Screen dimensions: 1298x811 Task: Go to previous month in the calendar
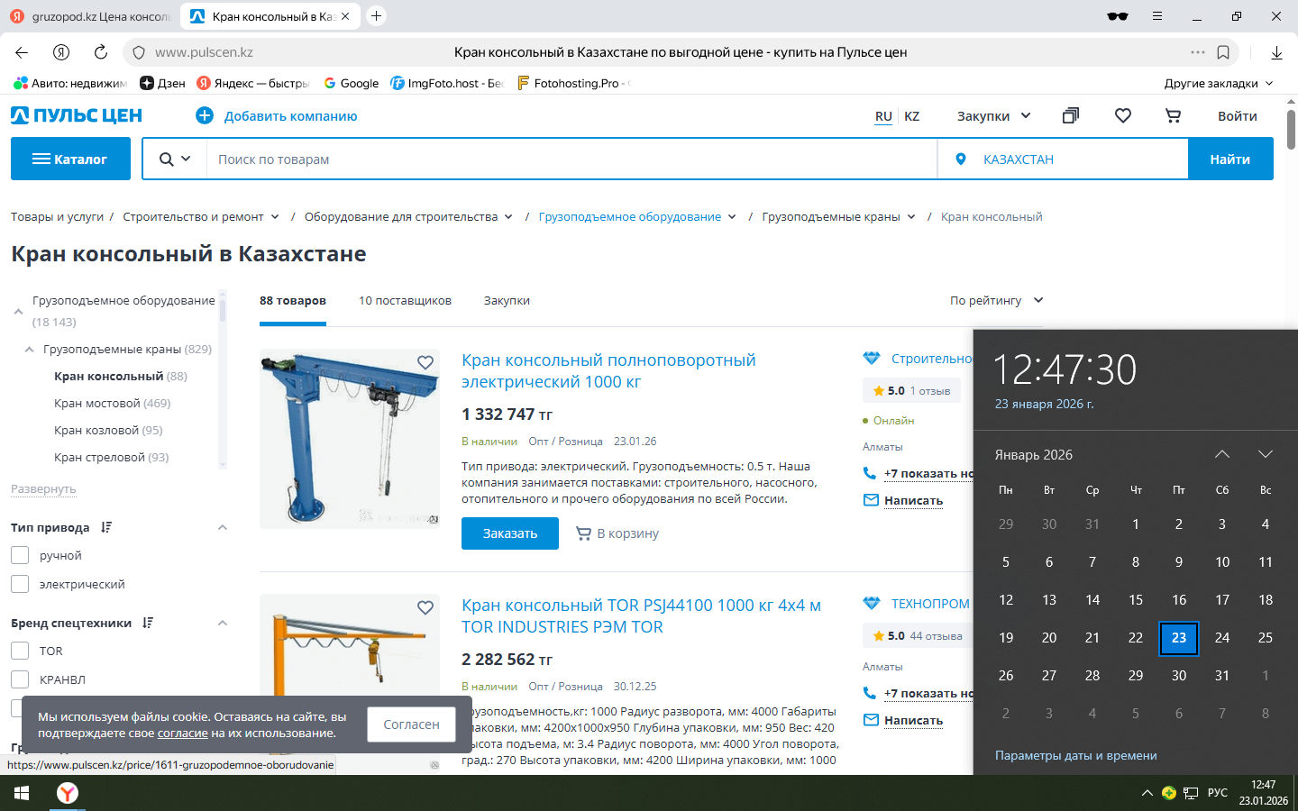(x=1222, y=454)
